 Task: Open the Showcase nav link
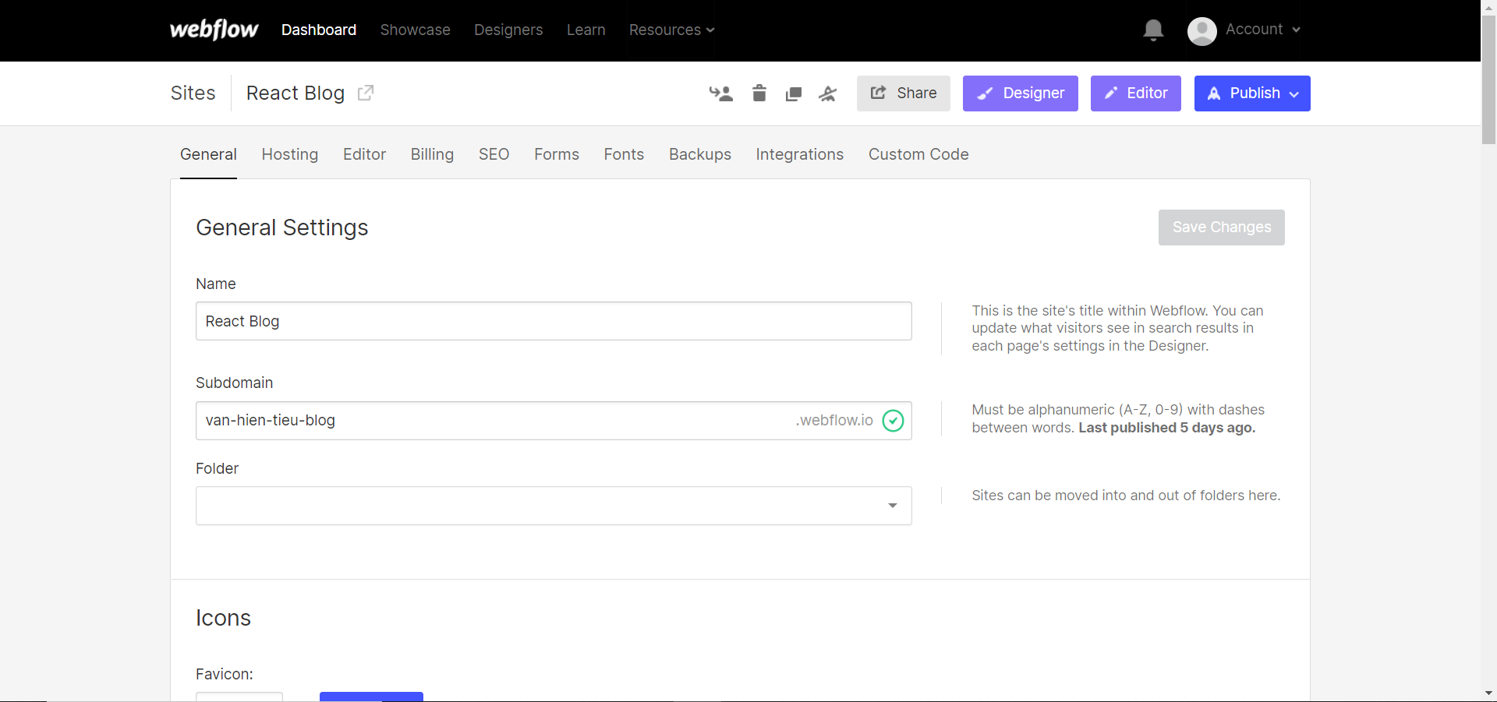tap(416, 30)
